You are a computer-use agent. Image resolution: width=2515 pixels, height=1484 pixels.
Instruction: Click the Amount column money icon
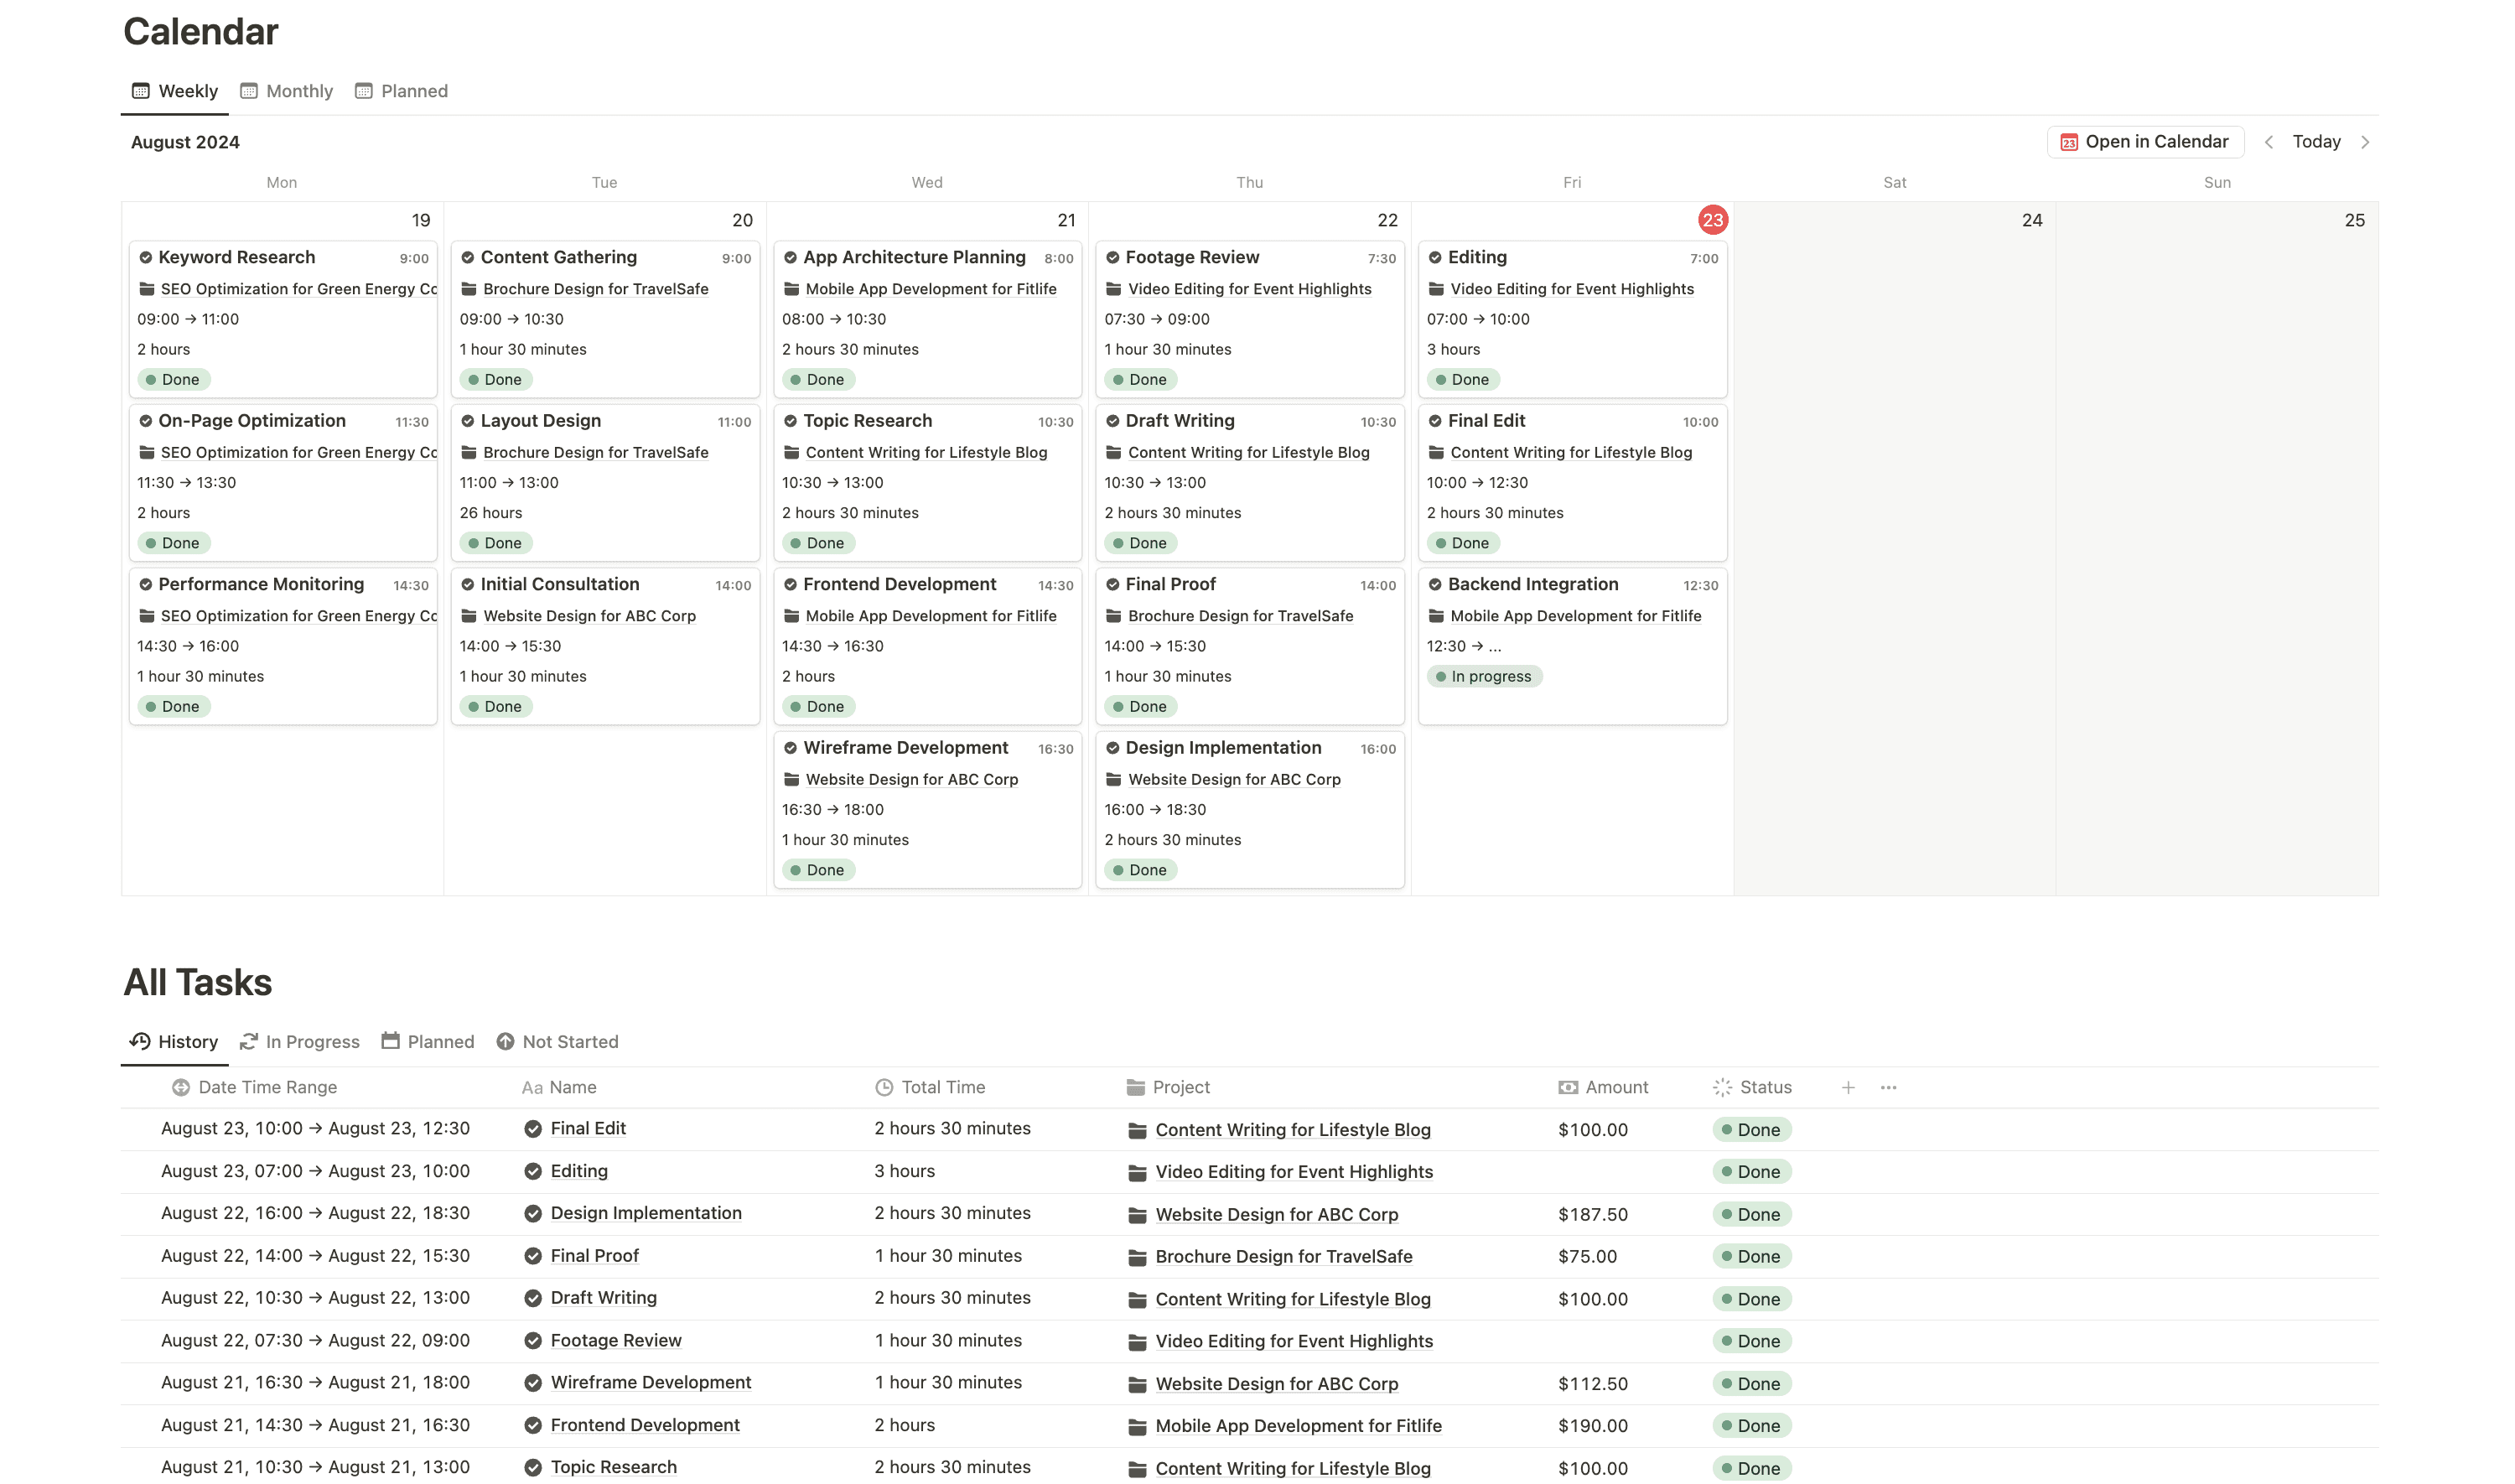(x=1568, y=1087)
